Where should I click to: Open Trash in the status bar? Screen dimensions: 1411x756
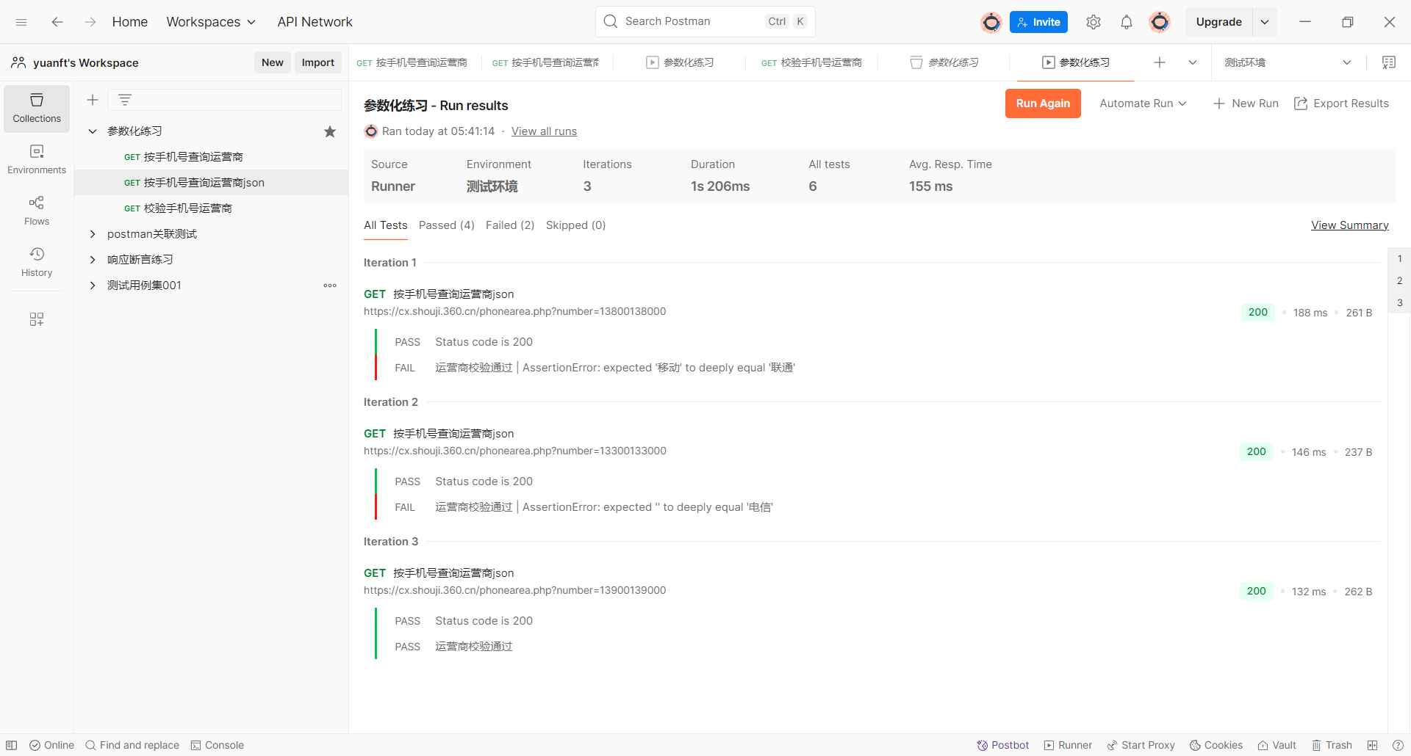click(x=1332, y=745)
